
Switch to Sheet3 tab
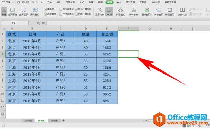[x=28, y=121]
